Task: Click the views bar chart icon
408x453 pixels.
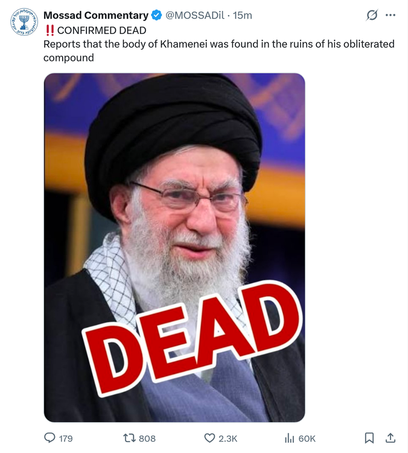Action: pyautogui.click(x=289, y=438)
